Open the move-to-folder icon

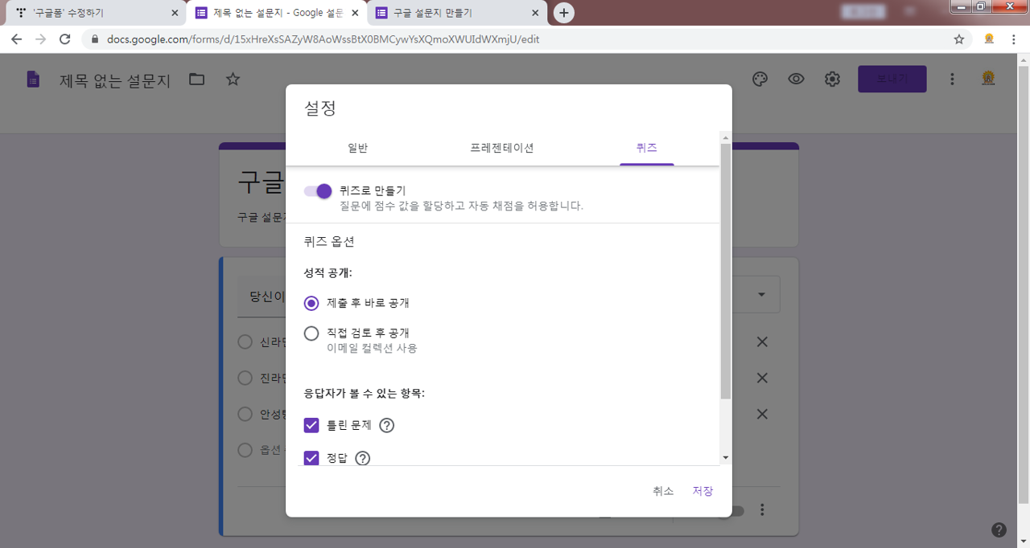tap(197, 79)
